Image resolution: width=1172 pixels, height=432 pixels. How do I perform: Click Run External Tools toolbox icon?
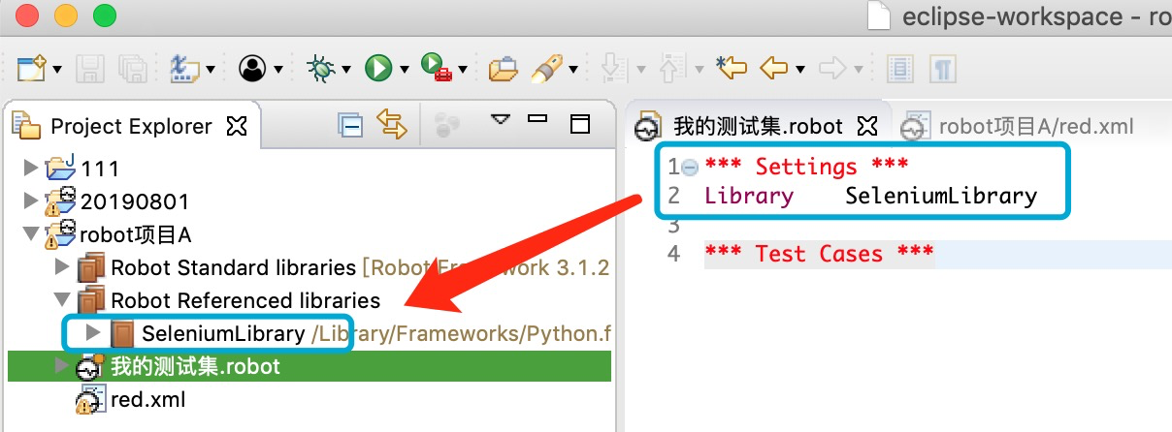coord(435,68)
